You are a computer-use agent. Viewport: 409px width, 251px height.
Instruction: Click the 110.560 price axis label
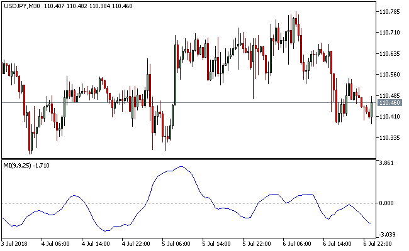point(389,75)
